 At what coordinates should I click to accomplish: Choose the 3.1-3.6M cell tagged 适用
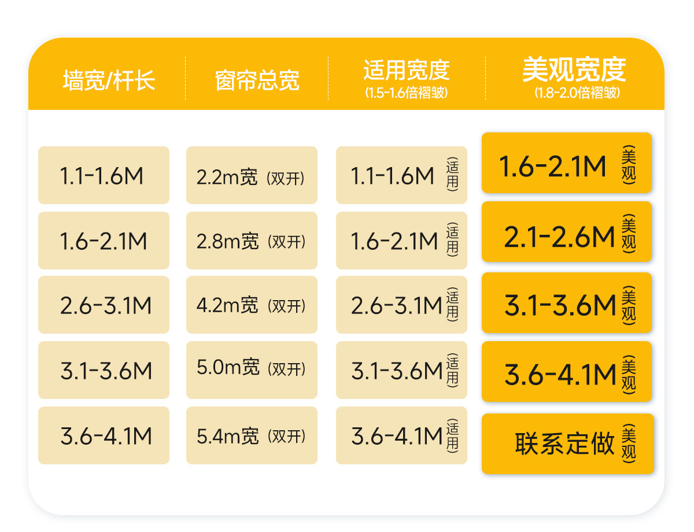(x=401, y=370)
